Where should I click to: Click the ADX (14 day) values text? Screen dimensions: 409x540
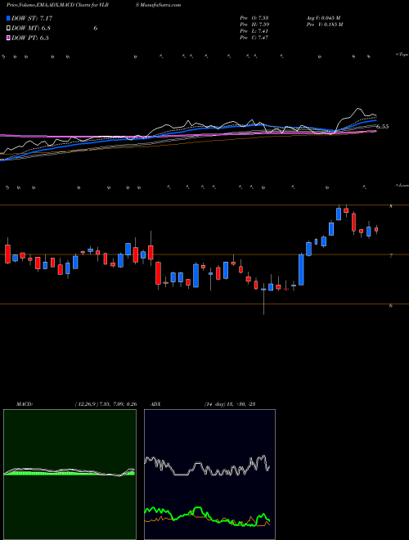coord(229,403)
